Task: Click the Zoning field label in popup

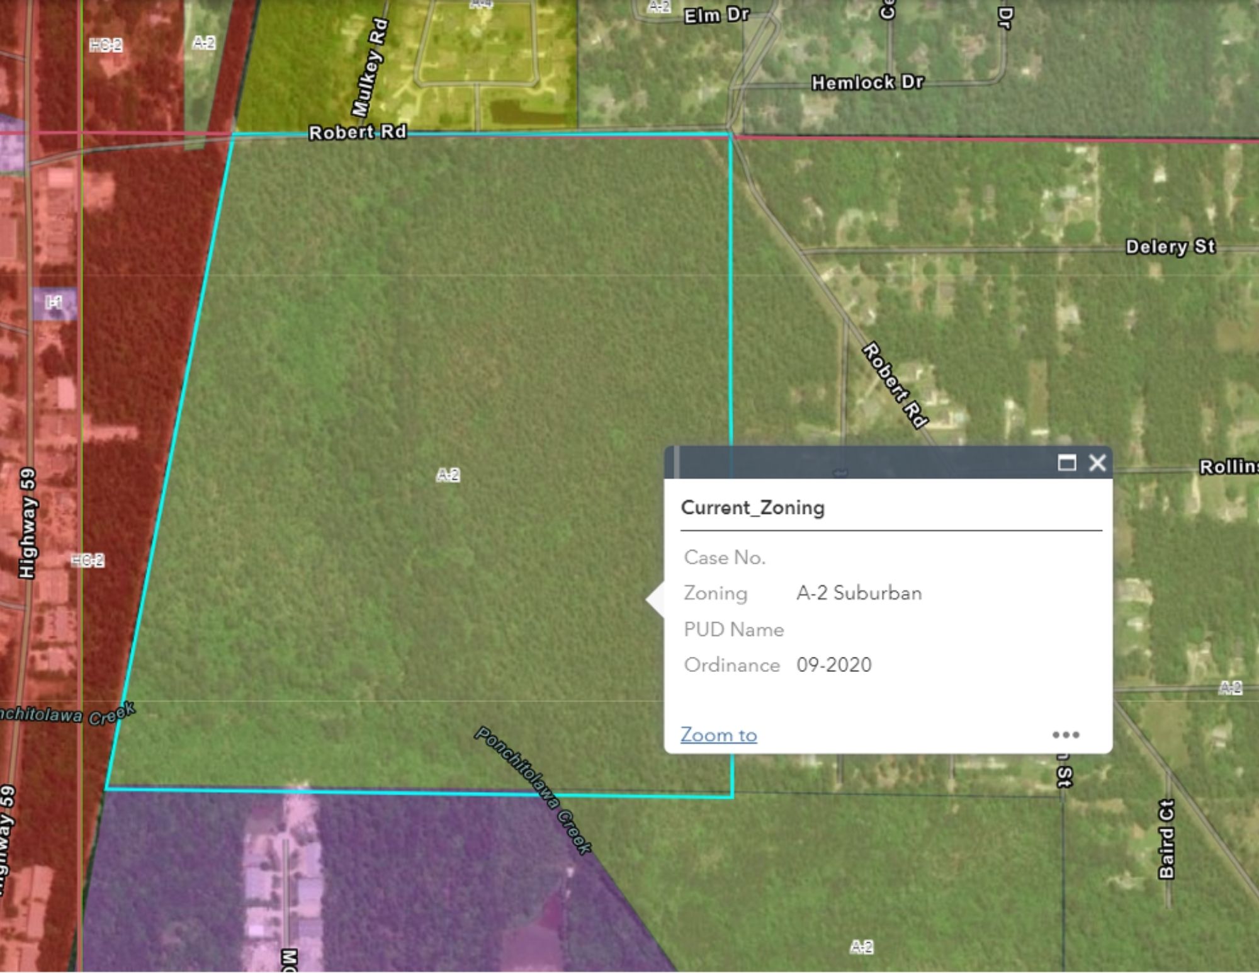Action: [716, 593]
